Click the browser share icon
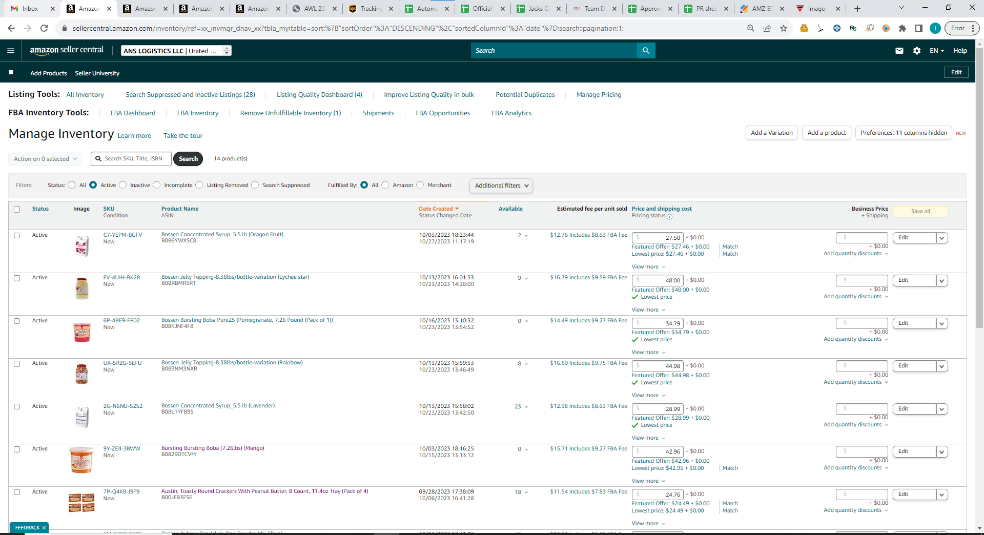Viewport: 984px width, 535px height. 767,28
